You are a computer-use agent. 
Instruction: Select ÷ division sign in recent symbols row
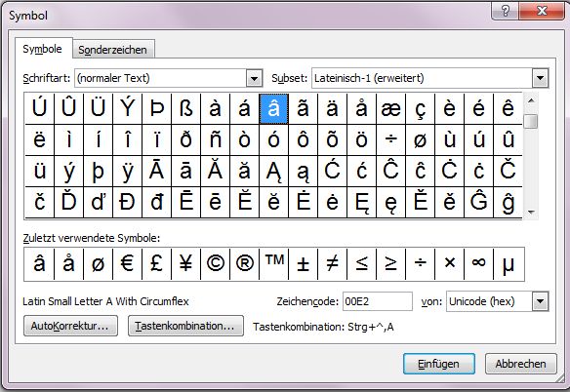pyautogui.click(x=421, y=263)
